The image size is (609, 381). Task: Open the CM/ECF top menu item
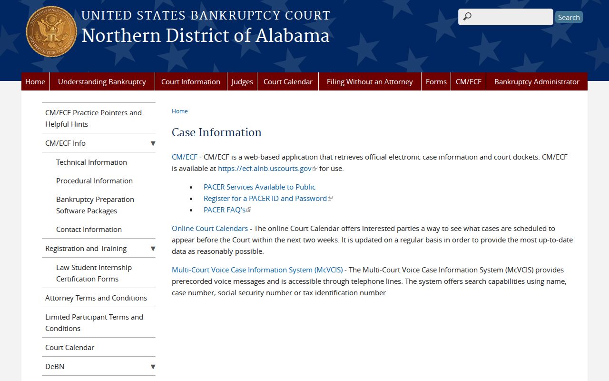tap(469, 81)
